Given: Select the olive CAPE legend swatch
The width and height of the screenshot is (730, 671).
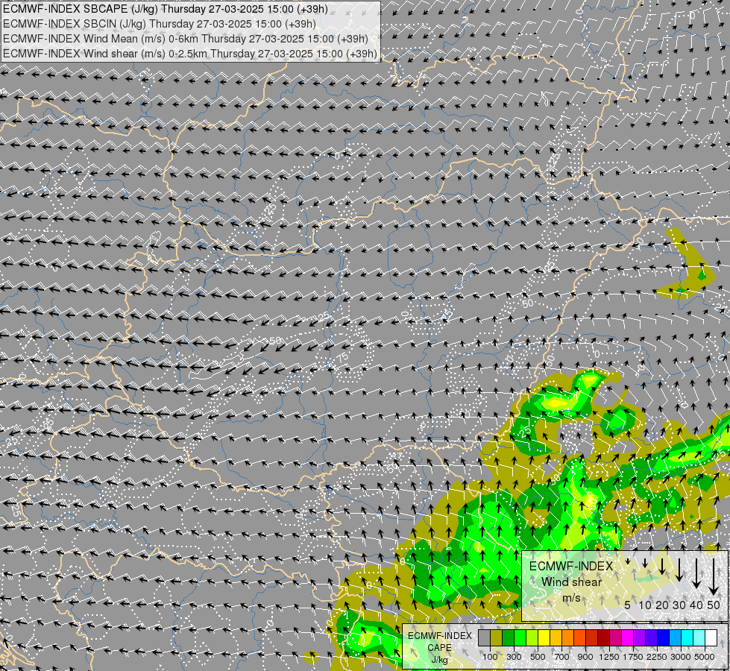Looking at the screenshot, I should (x=497, y=638).
